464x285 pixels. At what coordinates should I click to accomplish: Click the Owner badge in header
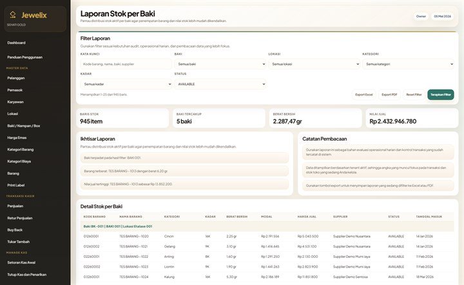[x=421, y=16]
